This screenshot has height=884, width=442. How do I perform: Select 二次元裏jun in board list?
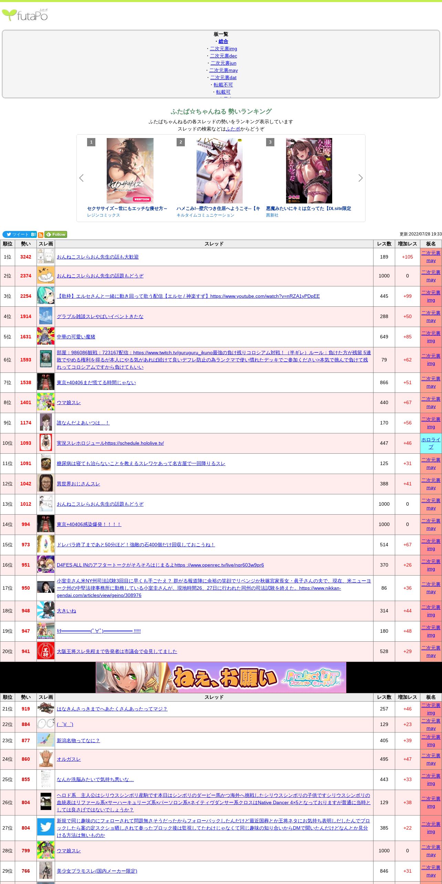click(223, 63)
